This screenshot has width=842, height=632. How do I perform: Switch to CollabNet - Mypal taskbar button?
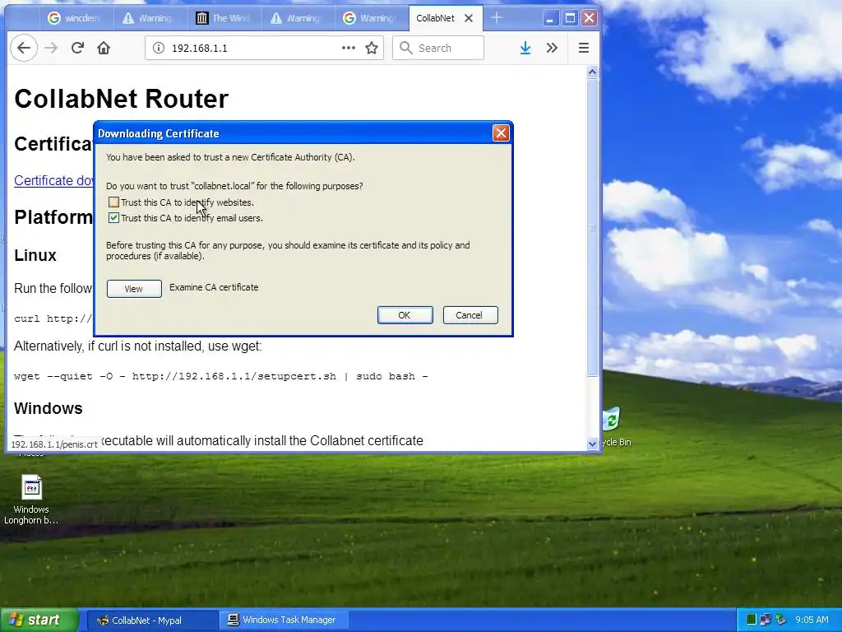click(x=151, y=620)
